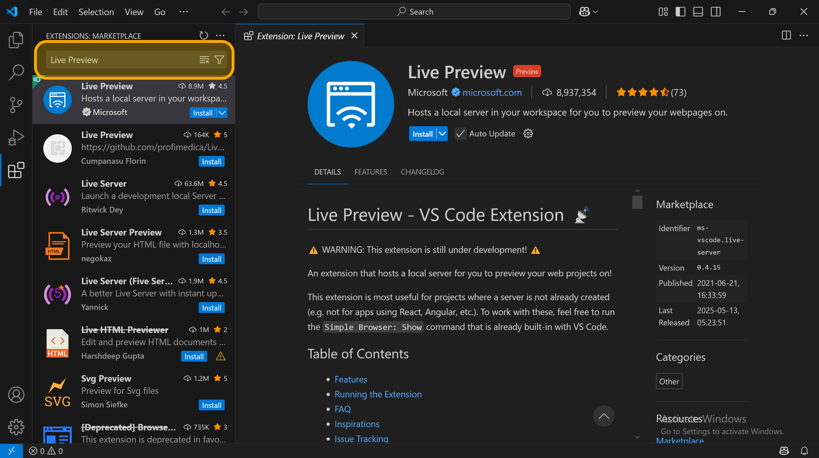Screen dimensions: 819x458
Task: Go forward in navigation history
Action: pos(244,12)
